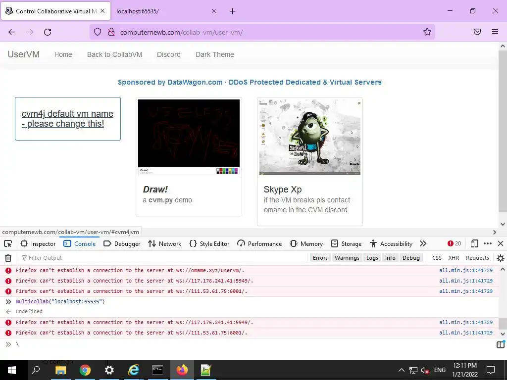Image resolution: width=507 pixels, height=380 pixels.
Task: Open Internet Explorer from the taskbar
Action: click(x=134, y=370)
